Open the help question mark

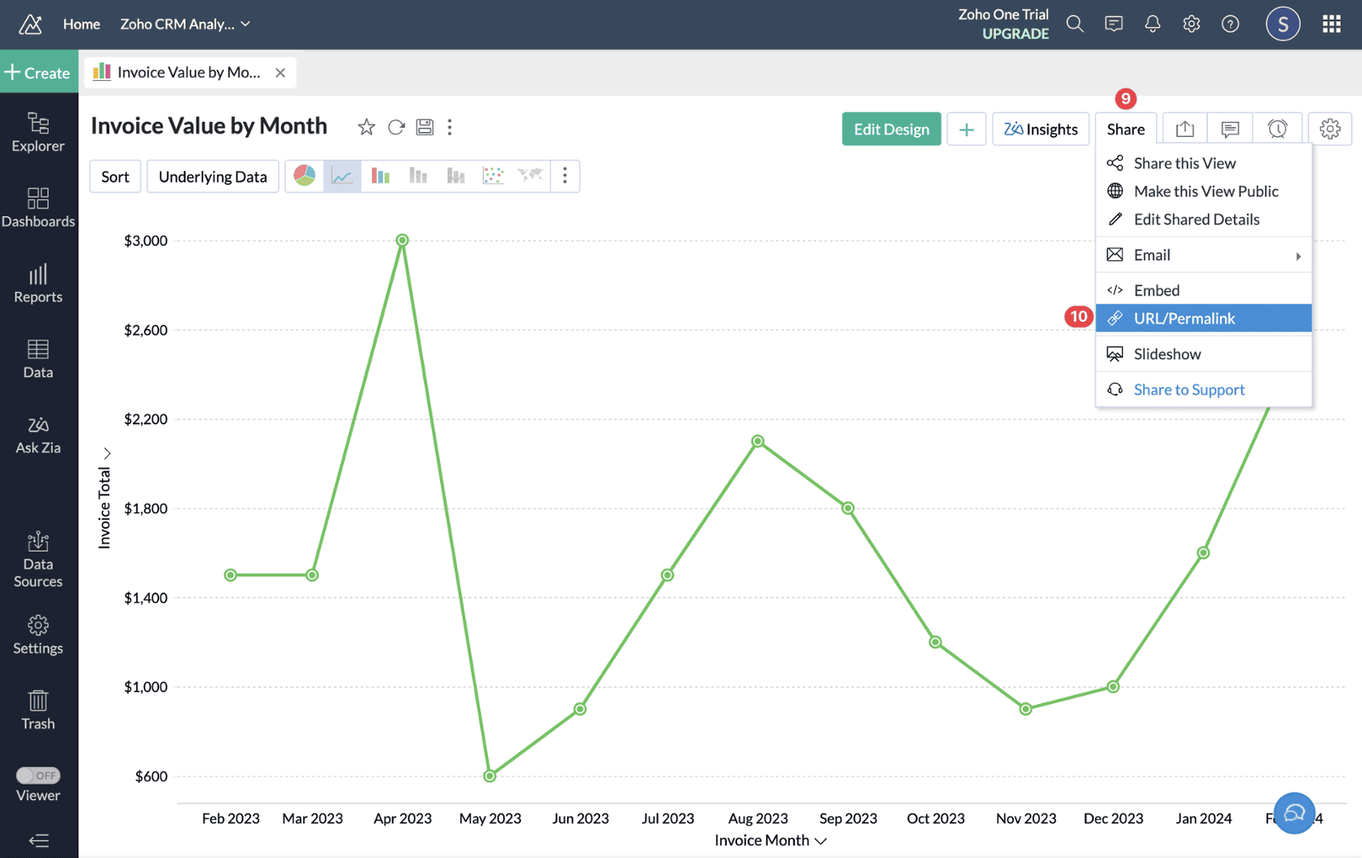point(1230,24)
